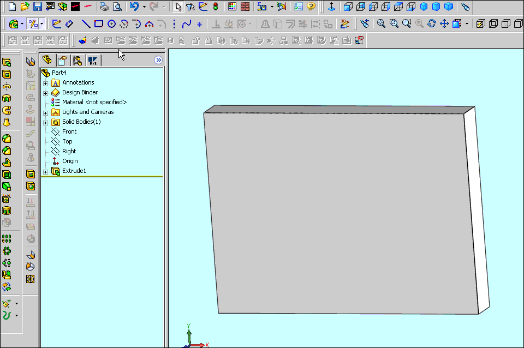524x348 pixels.
Task: Create a new document
Action: (12, 7)
